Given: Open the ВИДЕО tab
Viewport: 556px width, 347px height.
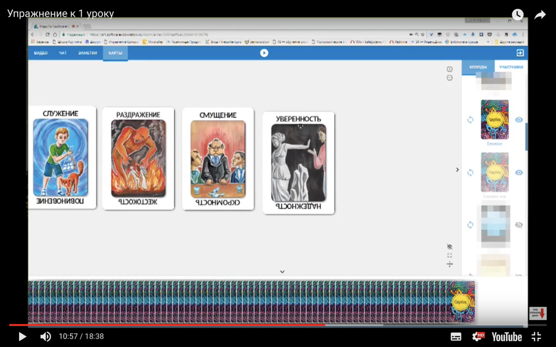Looking at the screenshot, I should tap(41, 53).
